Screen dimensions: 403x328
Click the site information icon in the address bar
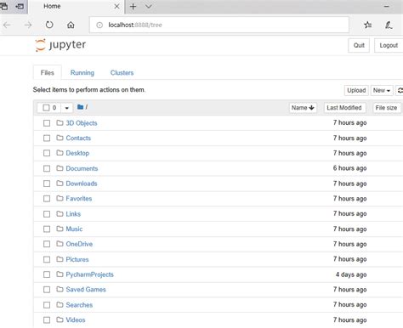[99, 25]
